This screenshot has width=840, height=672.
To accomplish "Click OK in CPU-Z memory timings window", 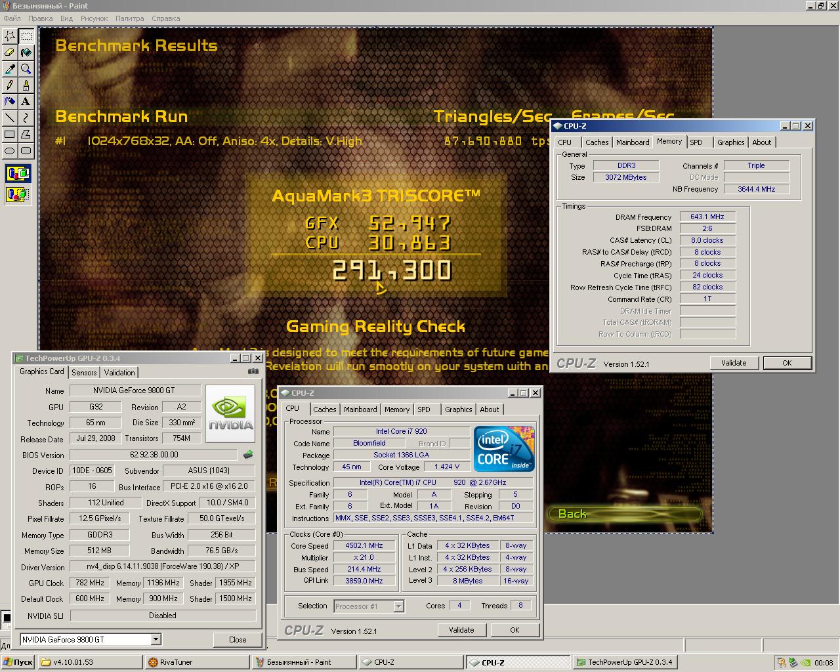I will 787,363.
